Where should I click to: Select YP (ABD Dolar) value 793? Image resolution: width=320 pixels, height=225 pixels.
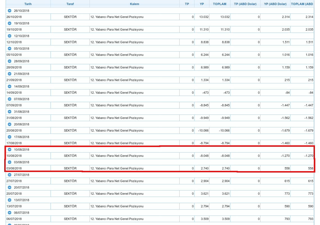(275, 219)
